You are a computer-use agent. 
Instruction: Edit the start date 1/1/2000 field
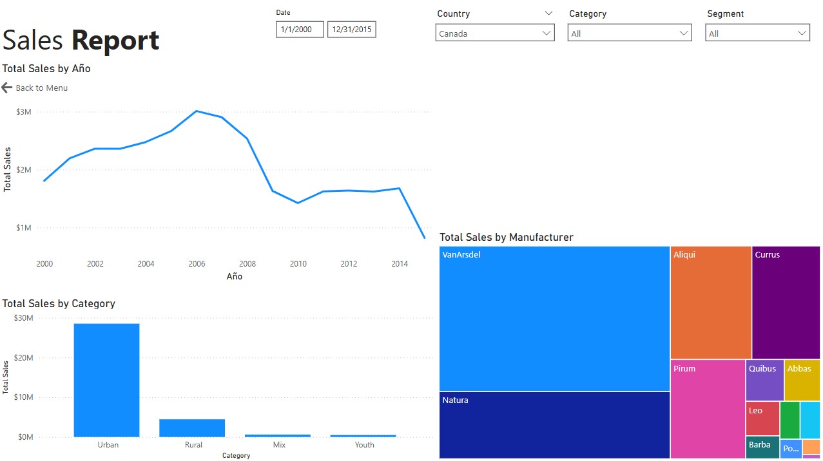[300, 30]
